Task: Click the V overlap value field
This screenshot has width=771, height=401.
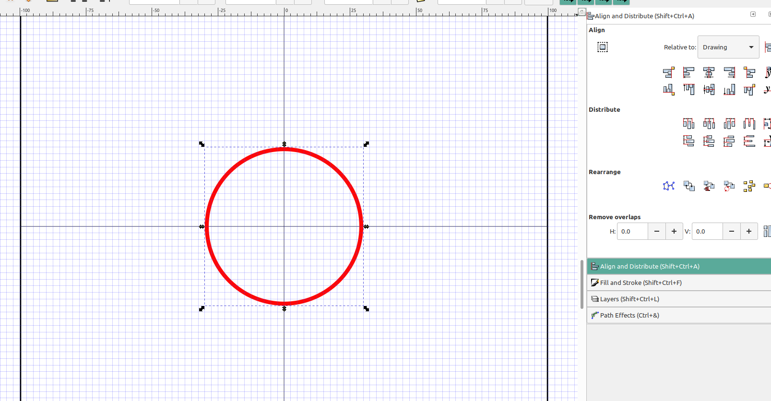Action: coord(707,231)
